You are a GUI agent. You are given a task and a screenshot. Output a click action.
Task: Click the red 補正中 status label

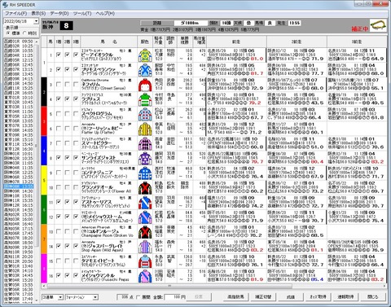pos(360,29)
